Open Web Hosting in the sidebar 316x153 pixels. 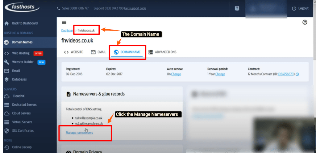pos(21,53)
